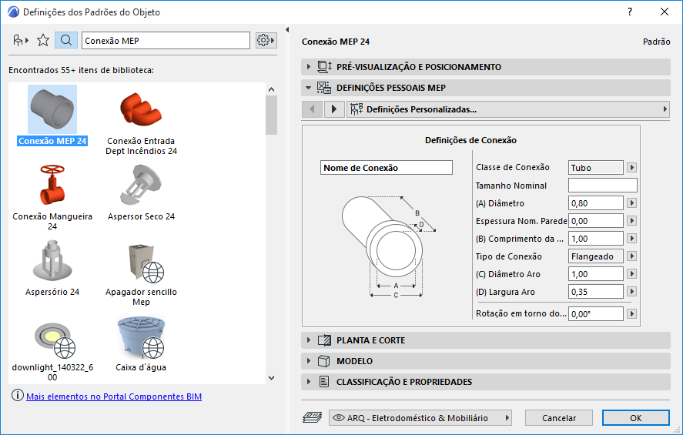This screenshot has height=435, width=683.
Task: Expand Pré-Visualização e Posicionamento panel
Action: 486,67
